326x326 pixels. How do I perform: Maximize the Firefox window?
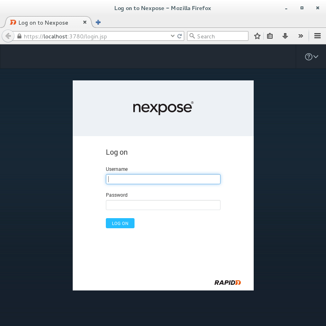pos(302,8)
